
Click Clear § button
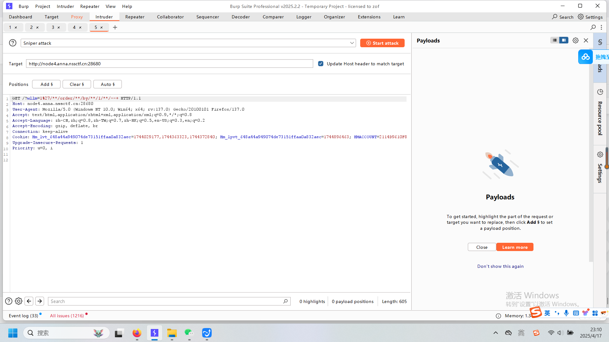pos(77,84)
